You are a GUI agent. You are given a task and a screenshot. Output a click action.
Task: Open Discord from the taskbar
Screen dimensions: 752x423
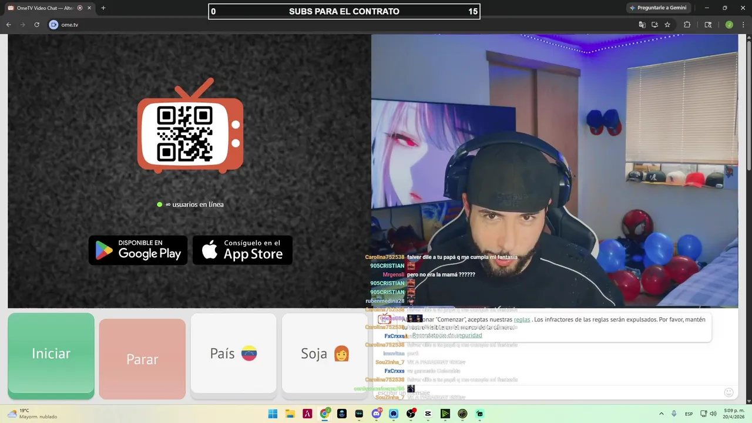[x=377, y=414]
